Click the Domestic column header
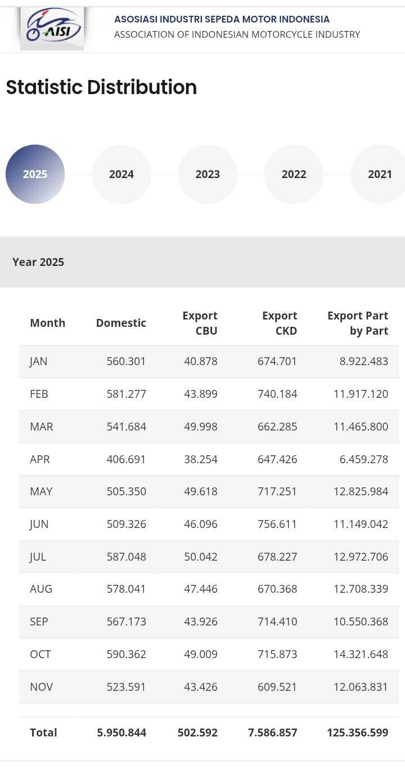Screen dimensions: 405x768 (x=121, y=323)
